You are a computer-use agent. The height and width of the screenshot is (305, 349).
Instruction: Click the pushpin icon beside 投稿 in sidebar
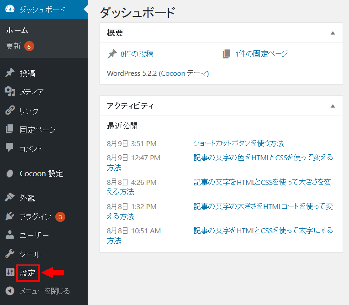(x=10, y=73)
